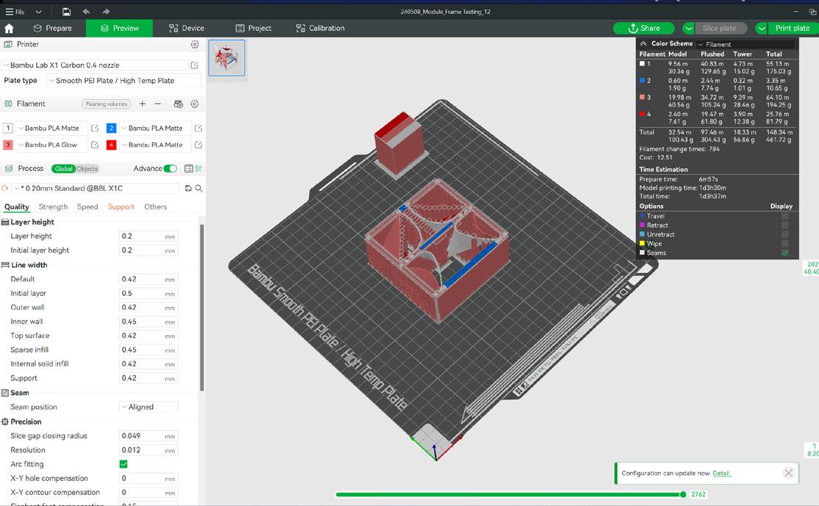The height and width of the screenshot is (506, 819).
Task: Open Printer settings gear icon
Action: tap(195, 44)
